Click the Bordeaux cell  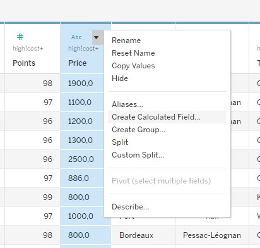[143, 235]
